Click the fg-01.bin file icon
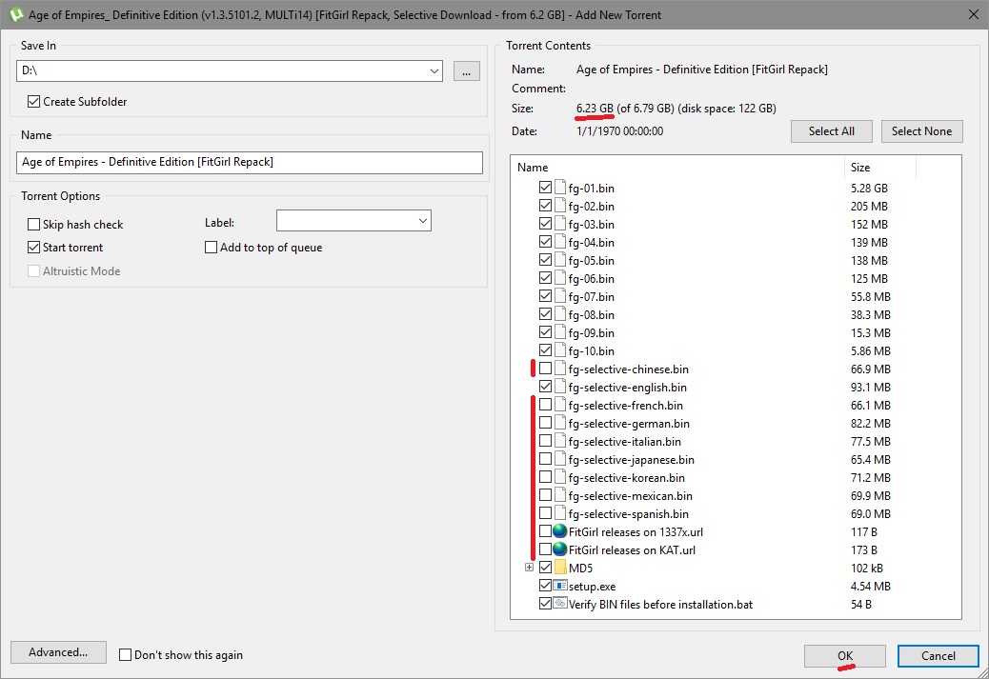The width and height of the screenshot is (989, 679). click(x=560, y=188)
